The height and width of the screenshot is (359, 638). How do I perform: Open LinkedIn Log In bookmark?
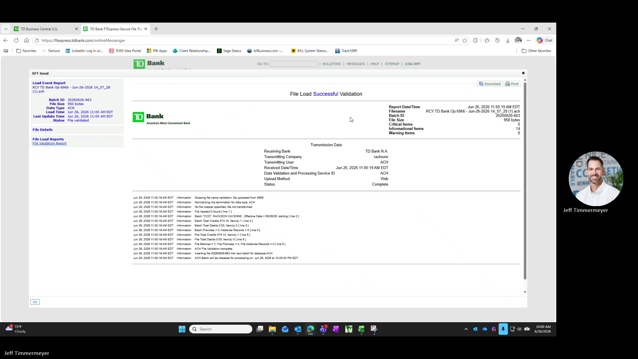[x=84, y=51]
